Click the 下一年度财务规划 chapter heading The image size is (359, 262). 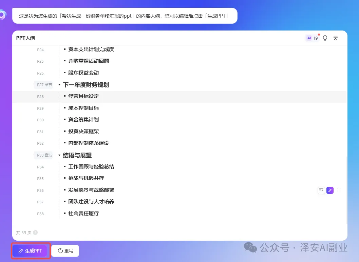point(86,85)
